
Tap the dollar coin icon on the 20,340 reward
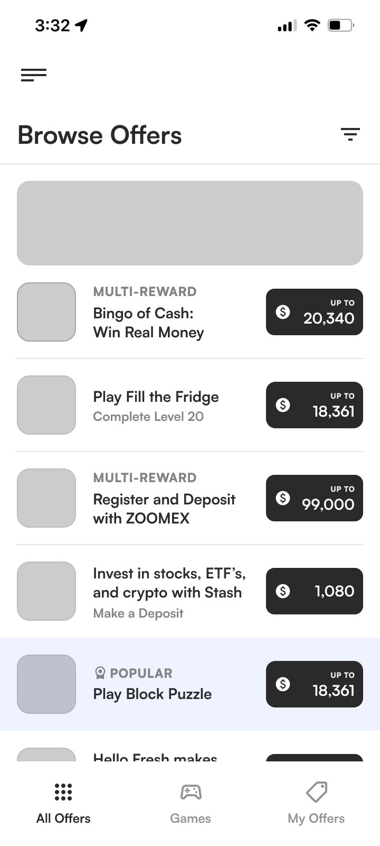coord(283,312)
